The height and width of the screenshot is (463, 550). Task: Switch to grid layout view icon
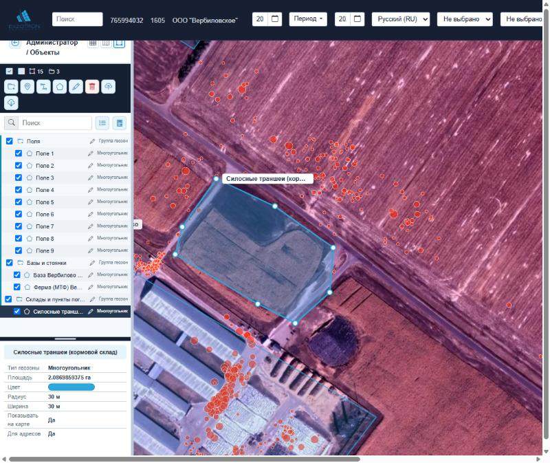(x=93, y=43)
